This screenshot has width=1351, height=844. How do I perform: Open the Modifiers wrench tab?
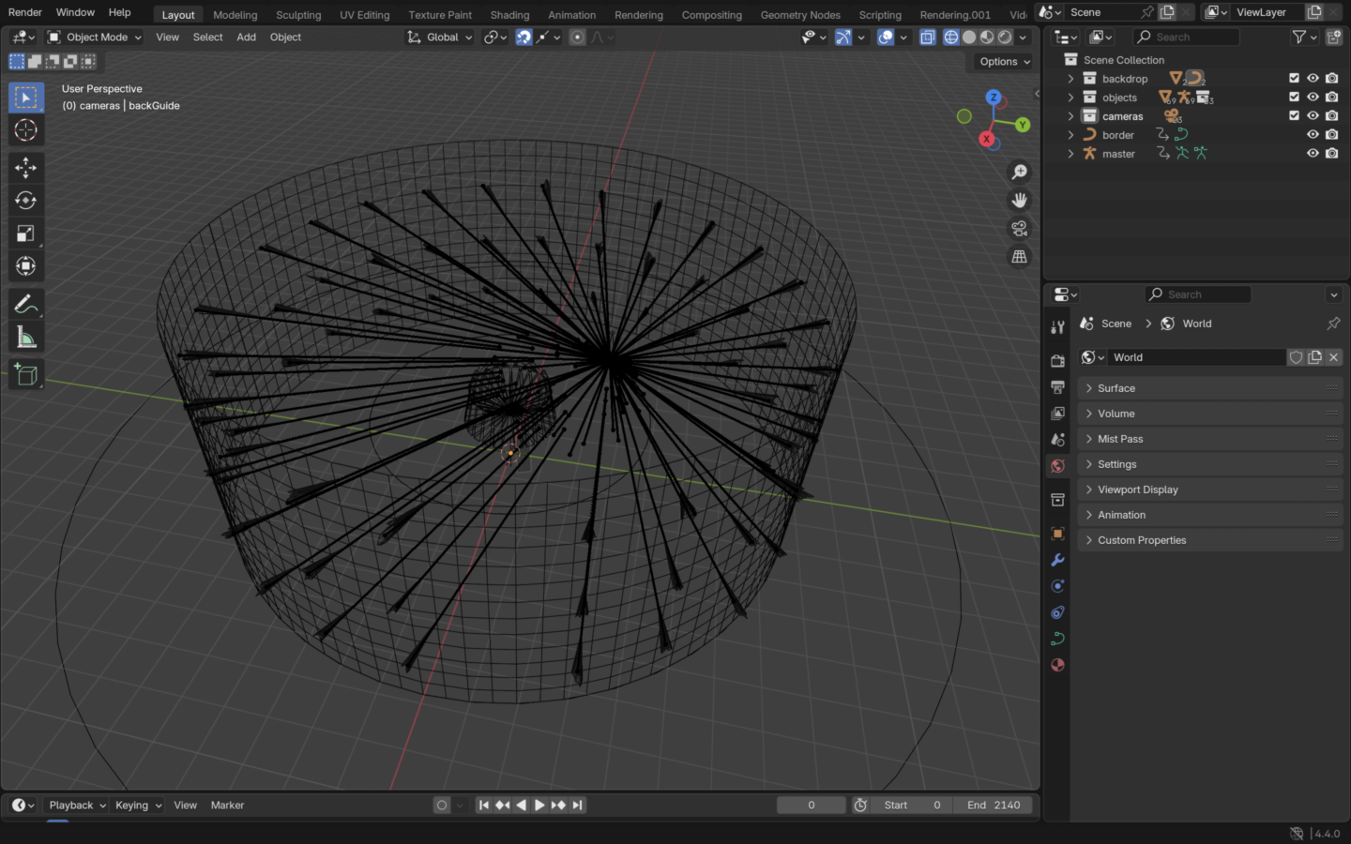(1057, 560)
